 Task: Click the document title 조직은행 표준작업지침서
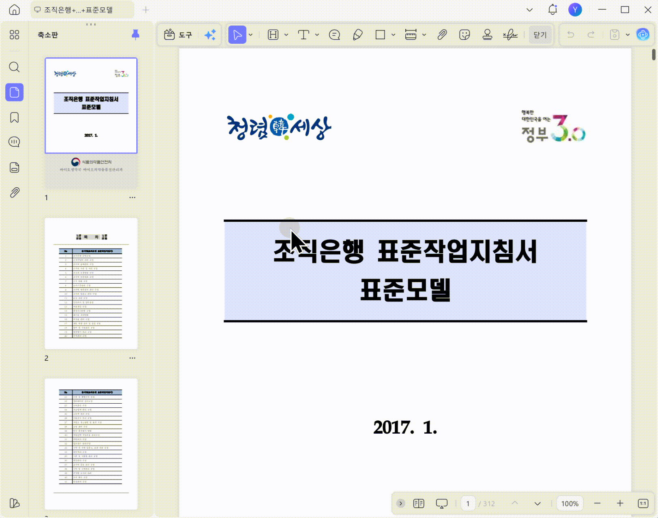pos(405,251)
